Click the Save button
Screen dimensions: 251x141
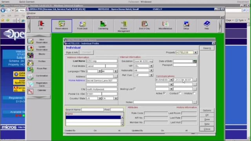coord(207,119)
